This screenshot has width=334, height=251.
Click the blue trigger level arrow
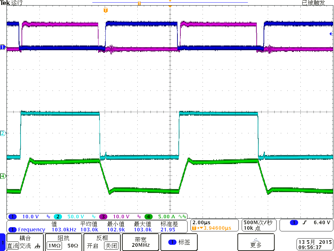tap(331, 34)
